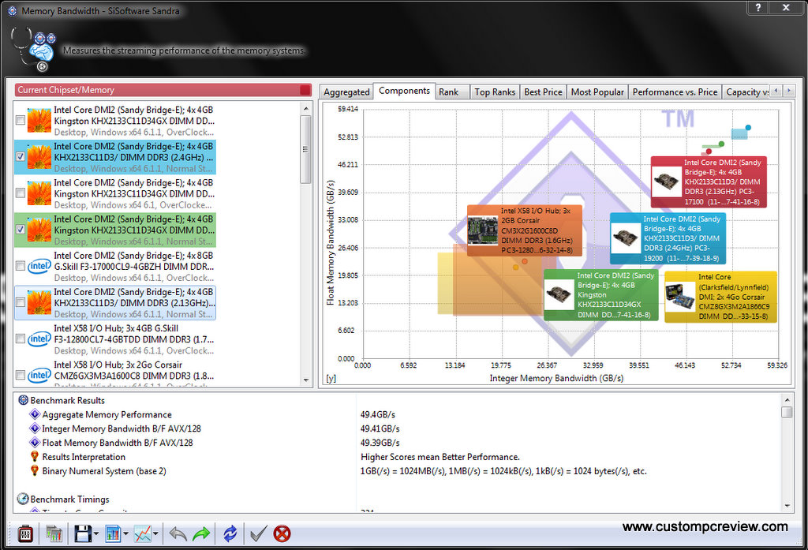Check the Corsair CMZ6GX3M3A1600C8 entry checkbox
The image size is (808, 550).
[x=21, y=375]
